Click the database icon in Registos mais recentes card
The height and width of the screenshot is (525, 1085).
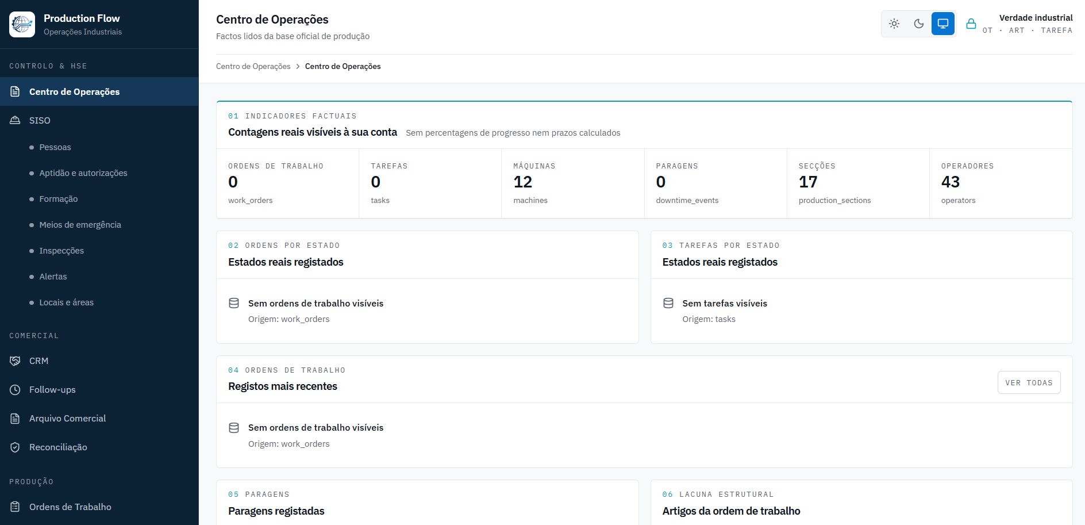tap(234, 428)
